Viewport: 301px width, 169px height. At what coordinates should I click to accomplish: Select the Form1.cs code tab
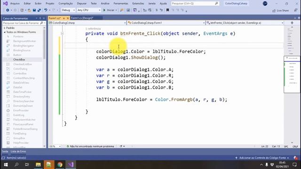tap(55, 18)
